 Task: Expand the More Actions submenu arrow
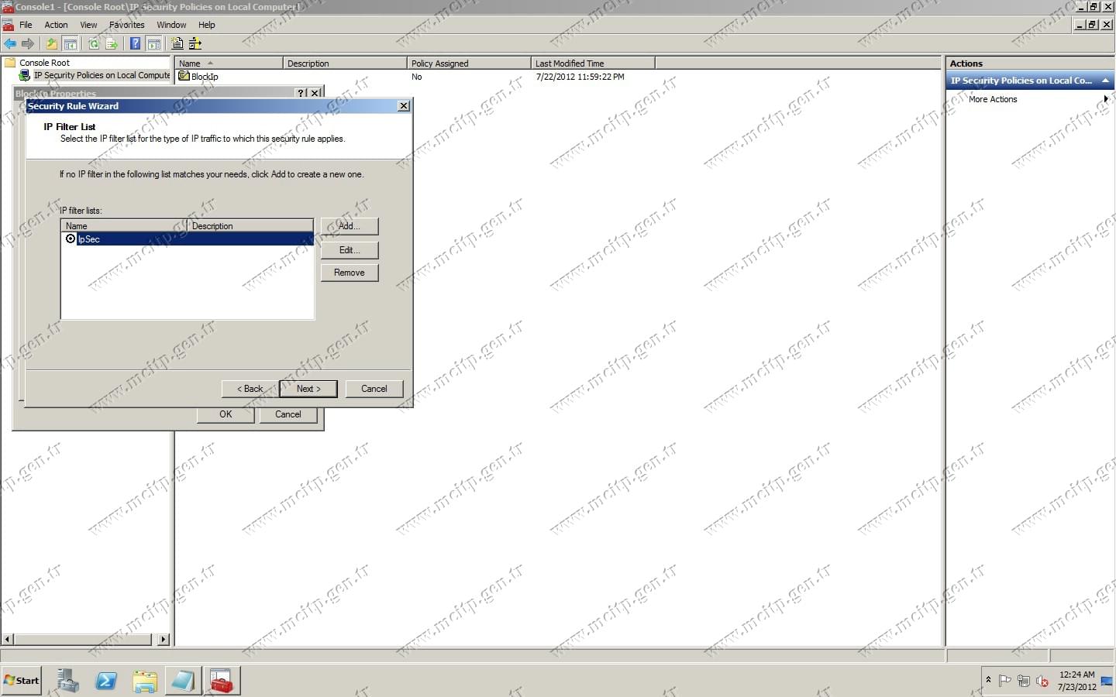pos(1106,99)
